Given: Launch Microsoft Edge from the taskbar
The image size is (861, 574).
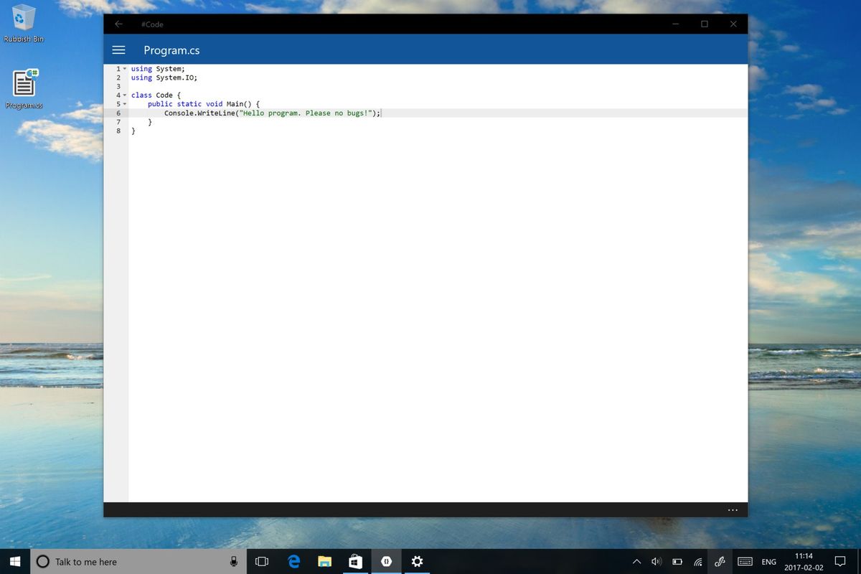Looking at the screenshot, I should [x=293, y=562].
